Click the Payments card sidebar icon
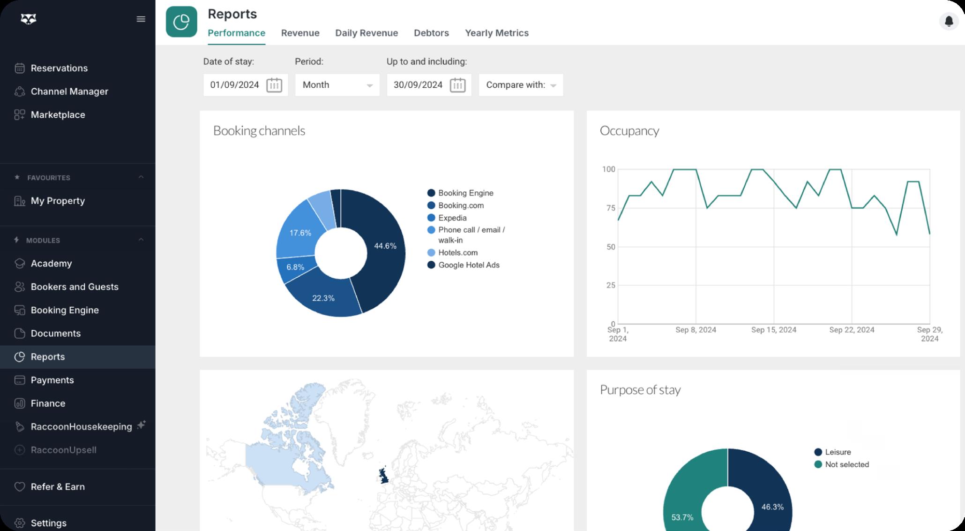Image resolution: width=965 pixels, height=531 pixels. tap(20, 380)
